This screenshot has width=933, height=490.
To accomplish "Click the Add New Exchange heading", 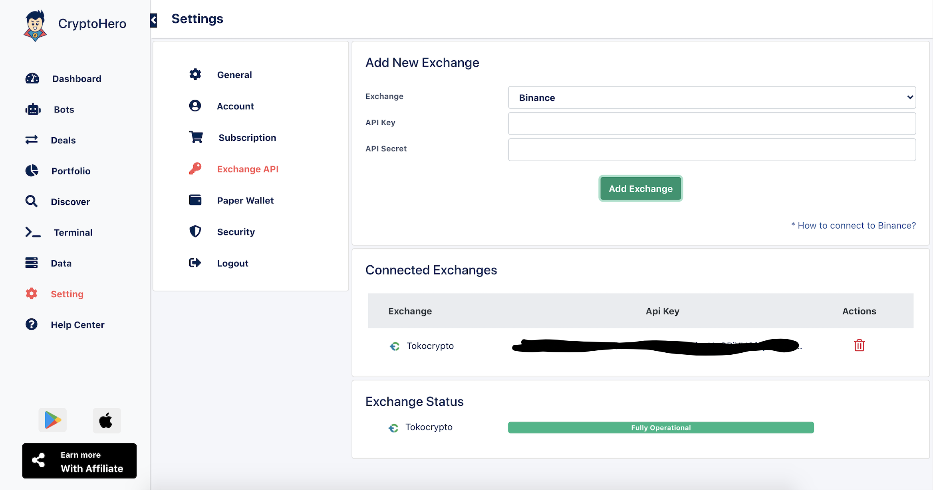I will tap(422, 62).
